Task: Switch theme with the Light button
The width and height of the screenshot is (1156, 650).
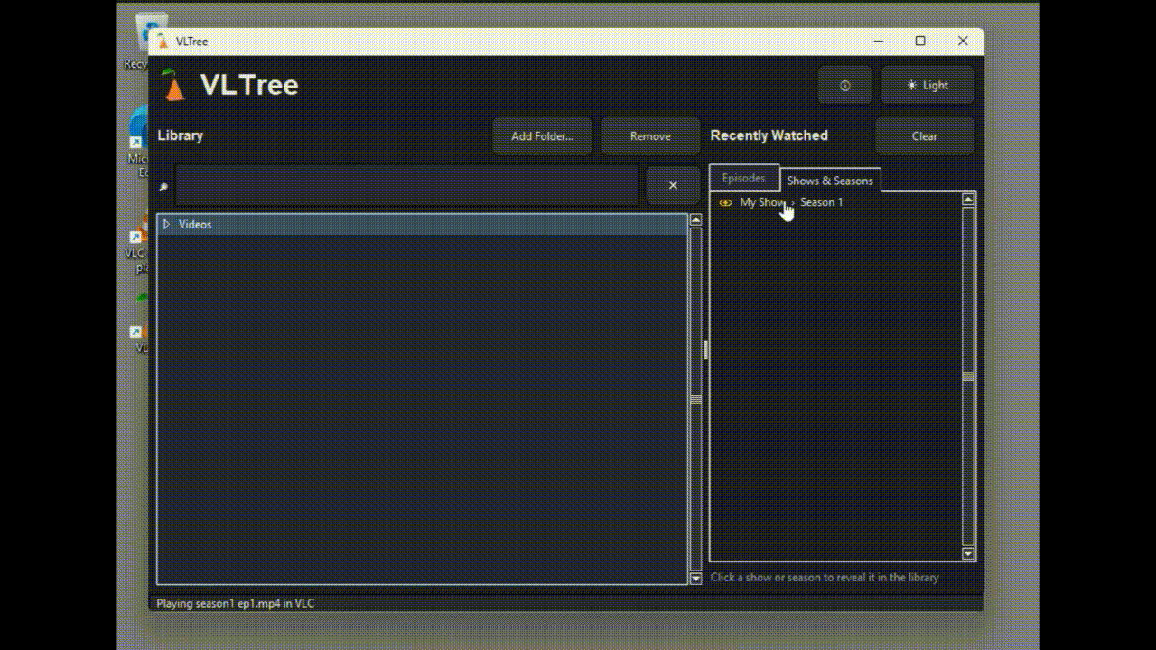Action: point(928,85)
